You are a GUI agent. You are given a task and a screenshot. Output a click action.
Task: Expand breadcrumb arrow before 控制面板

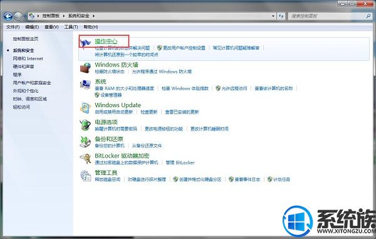(x=38, y=16)
